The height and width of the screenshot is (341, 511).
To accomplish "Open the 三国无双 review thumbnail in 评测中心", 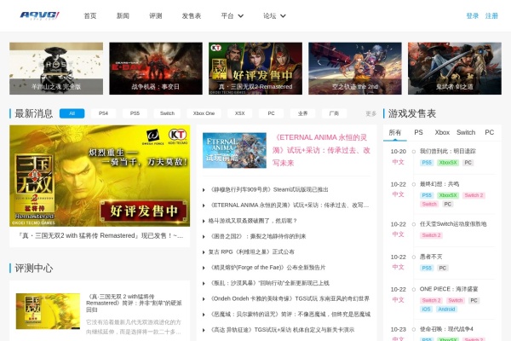I will tap(48, 311).
